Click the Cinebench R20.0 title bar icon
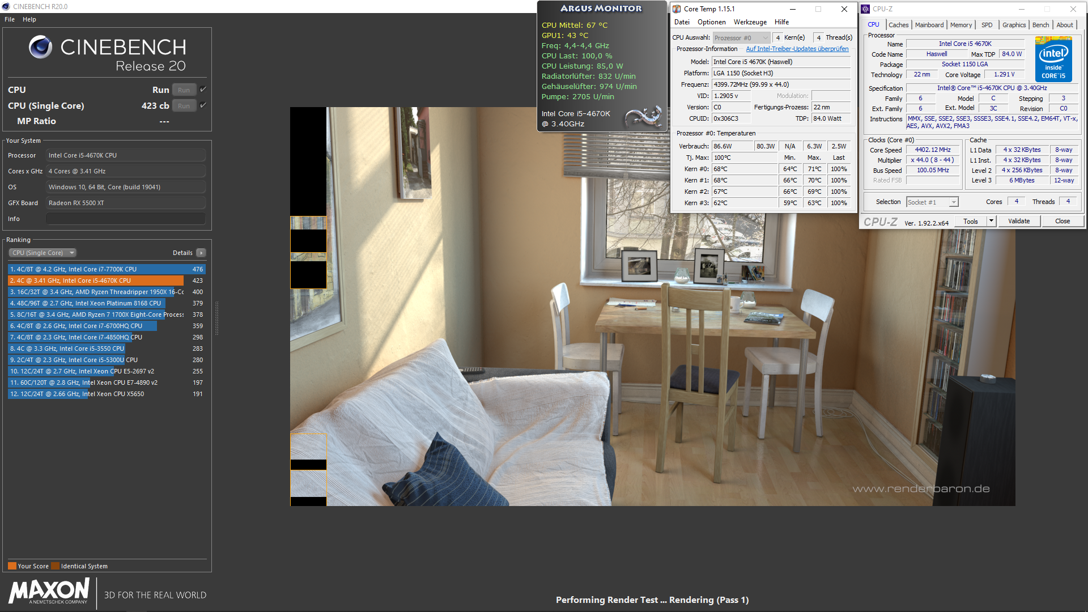The image size is (1088, 612). 6,6
